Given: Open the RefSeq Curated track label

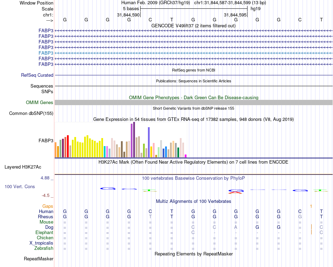Looking at the screenshot, I should click(x=37, y=75).
